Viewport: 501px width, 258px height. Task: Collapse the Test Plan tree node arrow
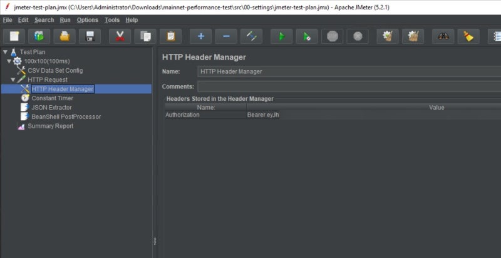click(x=5, y=52)
